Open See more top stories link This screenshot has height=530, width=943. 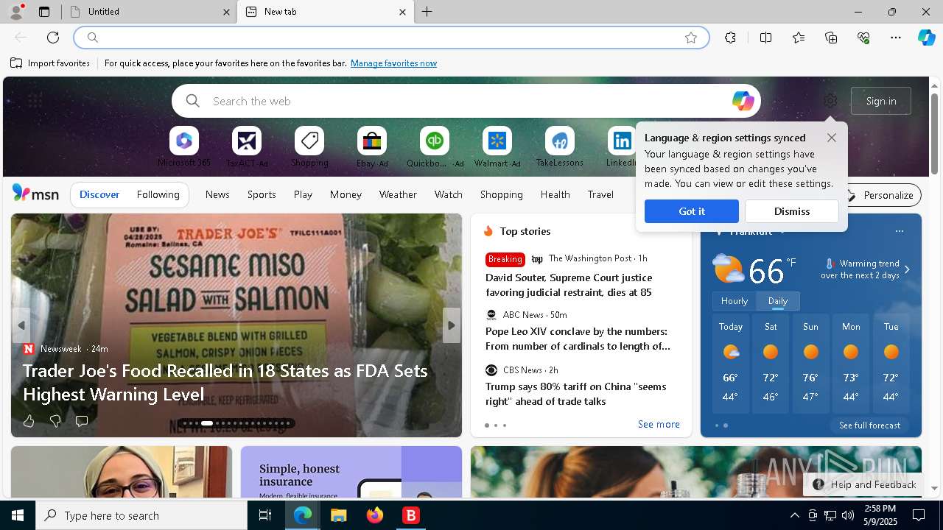pos(659,424)
